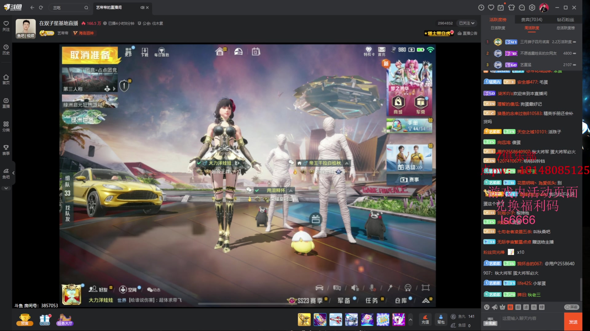This screenshot has height=331, width=590.
Task: Mute the 艺帝帝的直播间 tab audio
Action: [x=142, y=7]
